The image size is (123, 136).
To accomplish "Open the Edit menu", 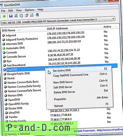I will click(10, 11).
